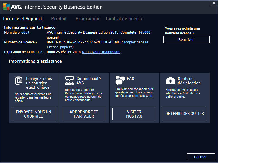Click the expiry date lundi 26 février 2018

coord(64,52)
